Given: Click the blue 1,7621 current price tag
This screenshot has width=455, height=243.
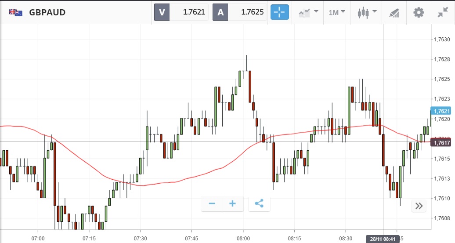Looking at the screenshot, I should click(442, 111).
